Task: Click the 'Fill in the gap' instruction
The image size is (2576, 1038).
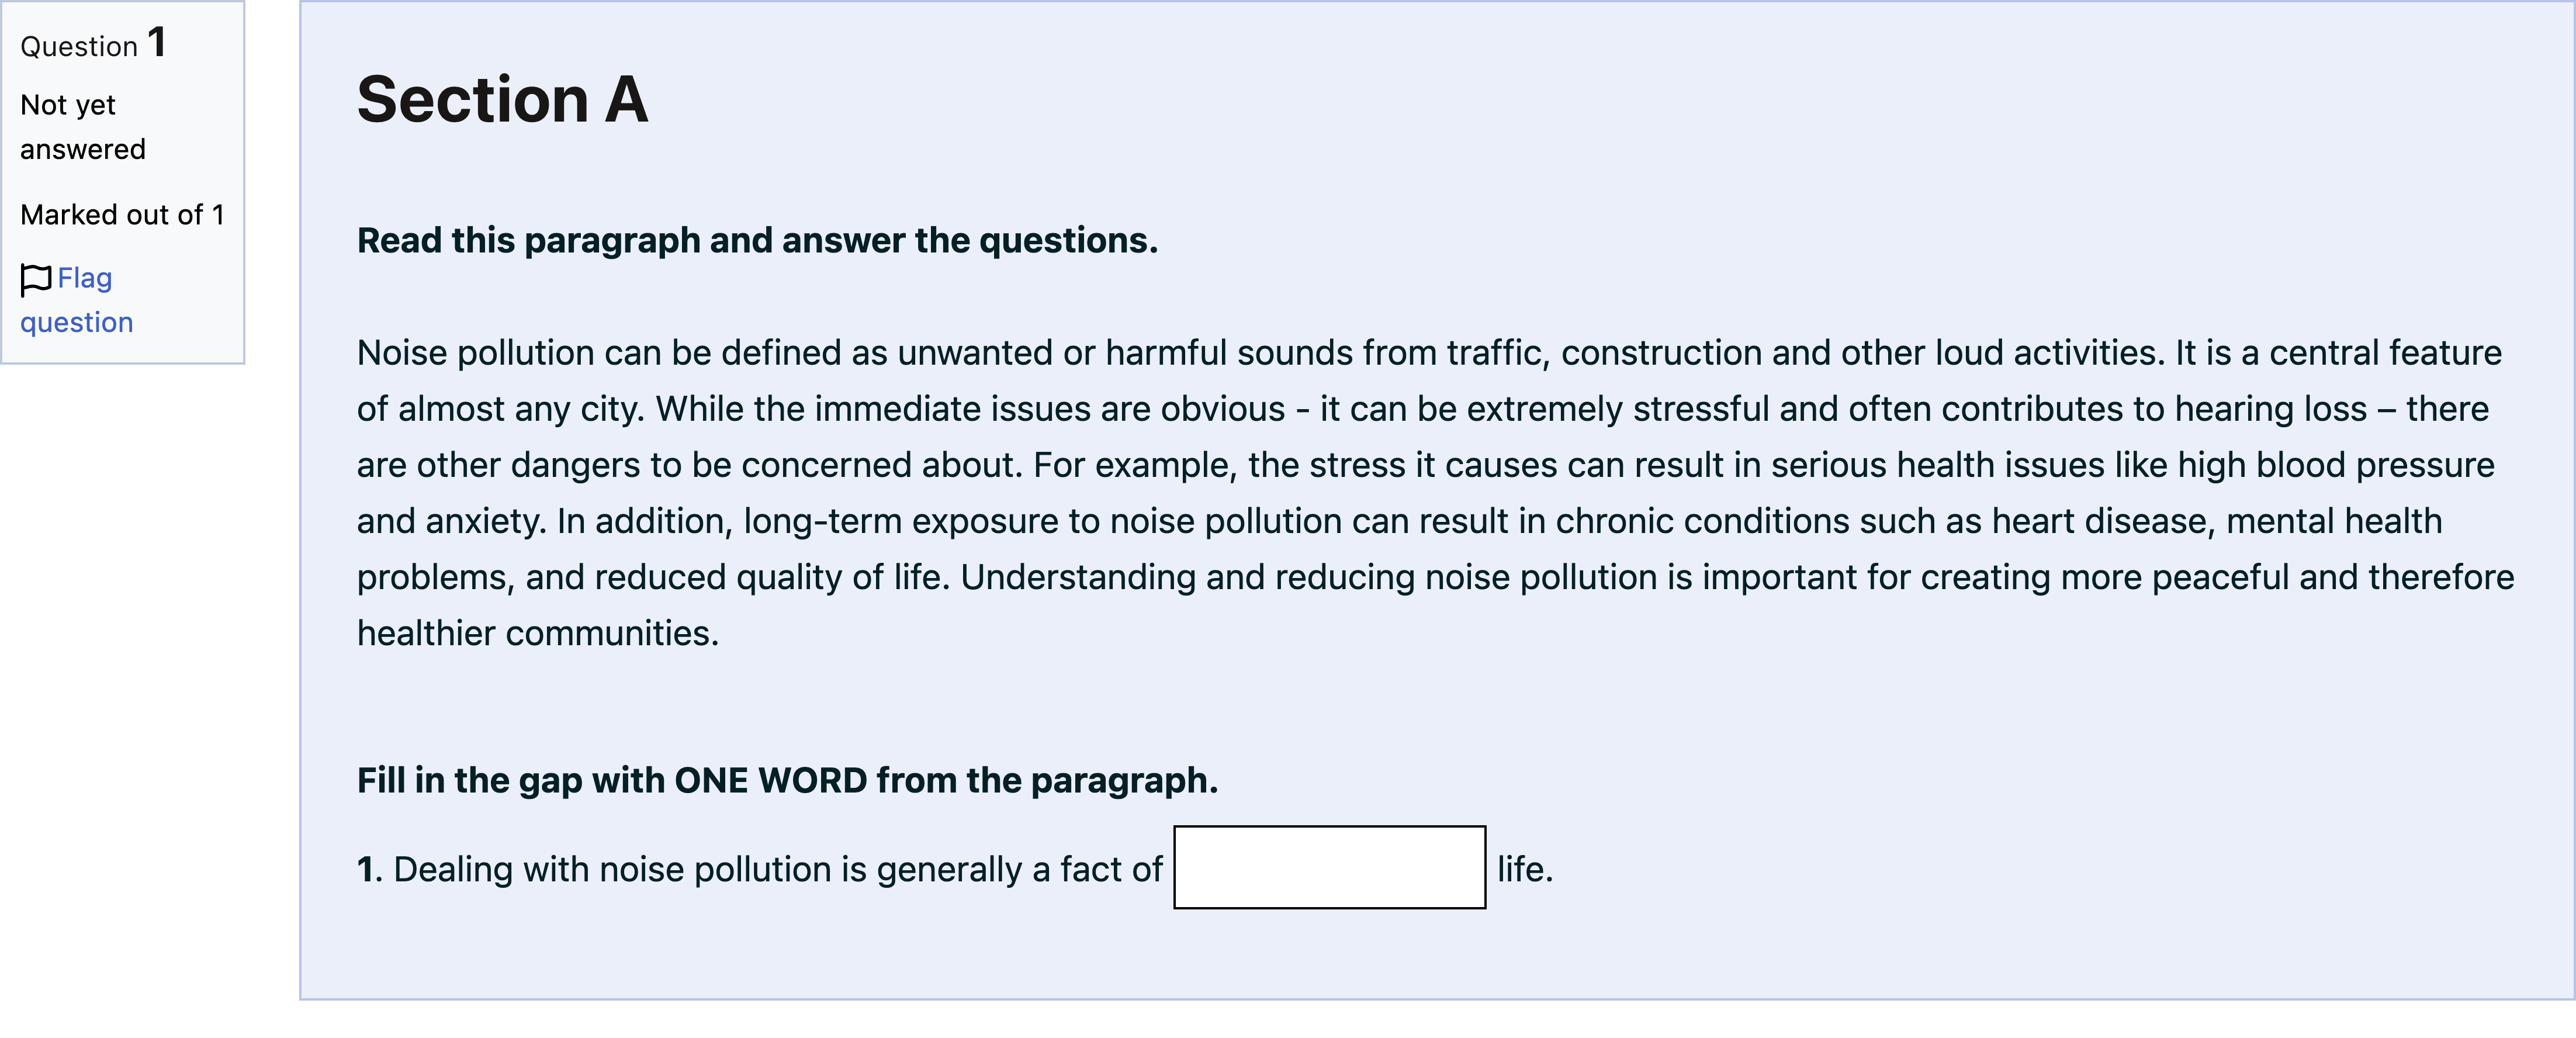Action: 787,780
